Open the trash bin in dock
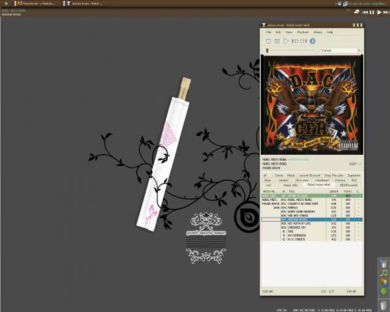Viewport: 390px width, 312px height. pyautogui.click(x=383, y=305)
